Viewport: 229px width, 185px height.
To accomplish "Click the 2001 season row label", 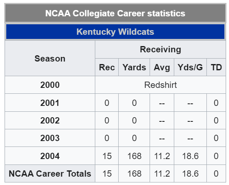I will tap(50, 103).
